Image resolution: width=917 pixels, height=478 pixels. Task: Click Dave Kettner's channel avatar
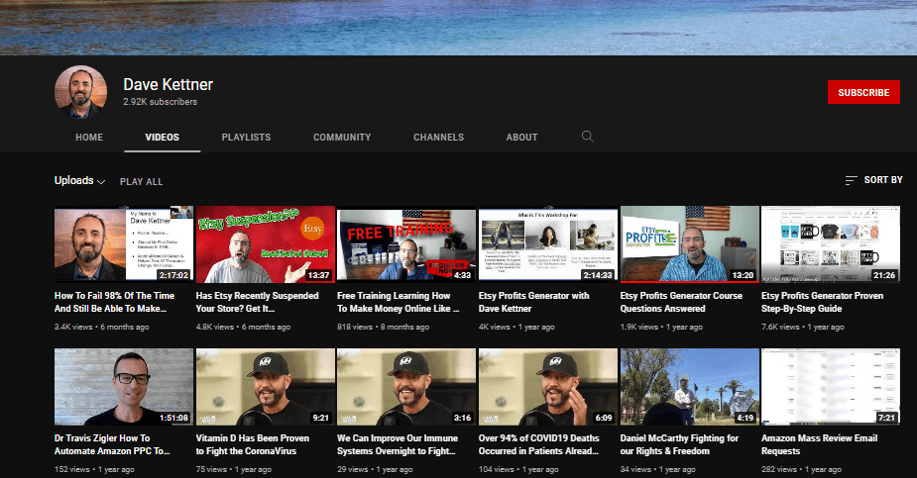pos(80,92)
